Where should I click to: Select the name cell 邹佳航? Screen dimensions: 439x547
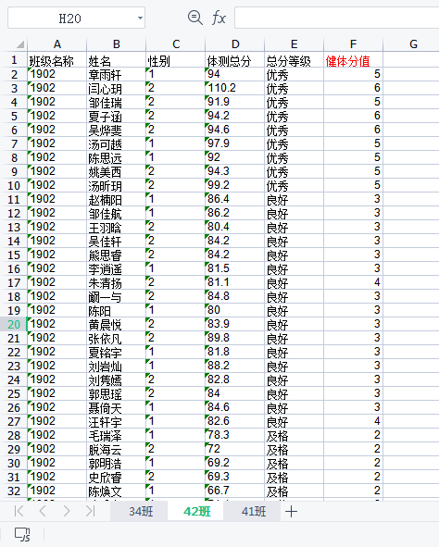tap(116, 213)
